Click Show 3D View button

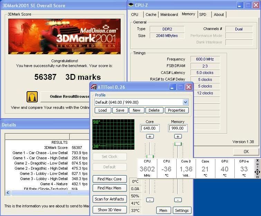(109, 210)
